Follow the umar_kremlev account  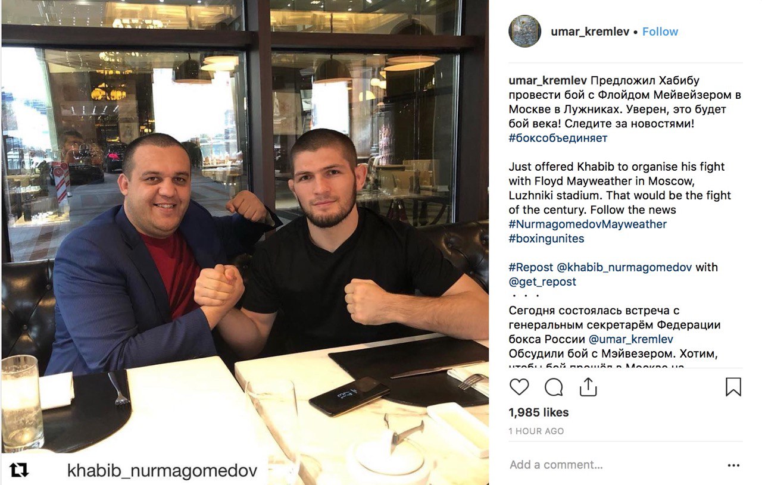pyautogui.click(x=660, y=32)
